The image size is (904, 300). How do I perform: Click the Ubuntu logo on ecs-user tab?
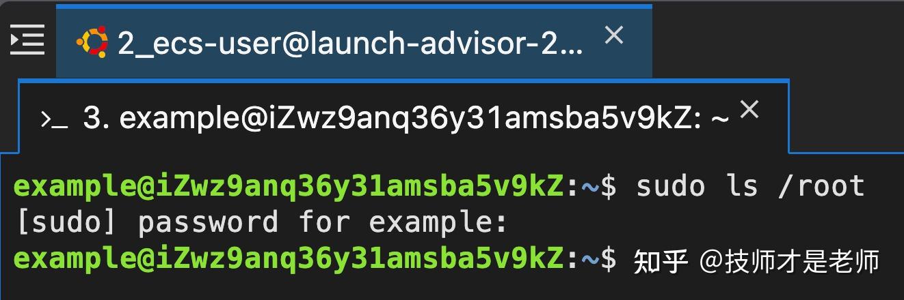point(92,42)
